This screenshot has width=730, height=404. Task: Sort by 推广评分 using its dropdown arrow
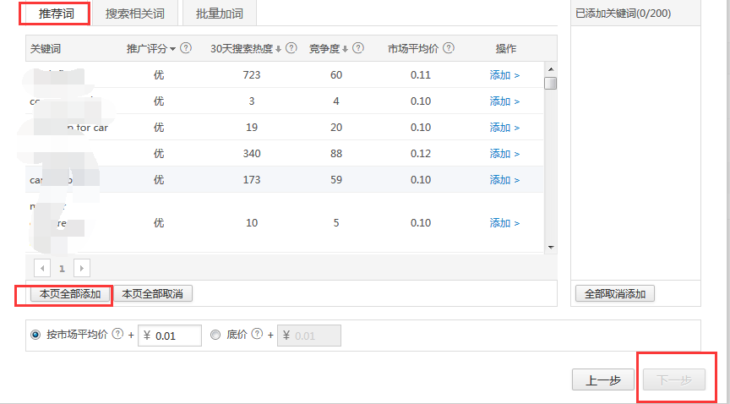173,49
